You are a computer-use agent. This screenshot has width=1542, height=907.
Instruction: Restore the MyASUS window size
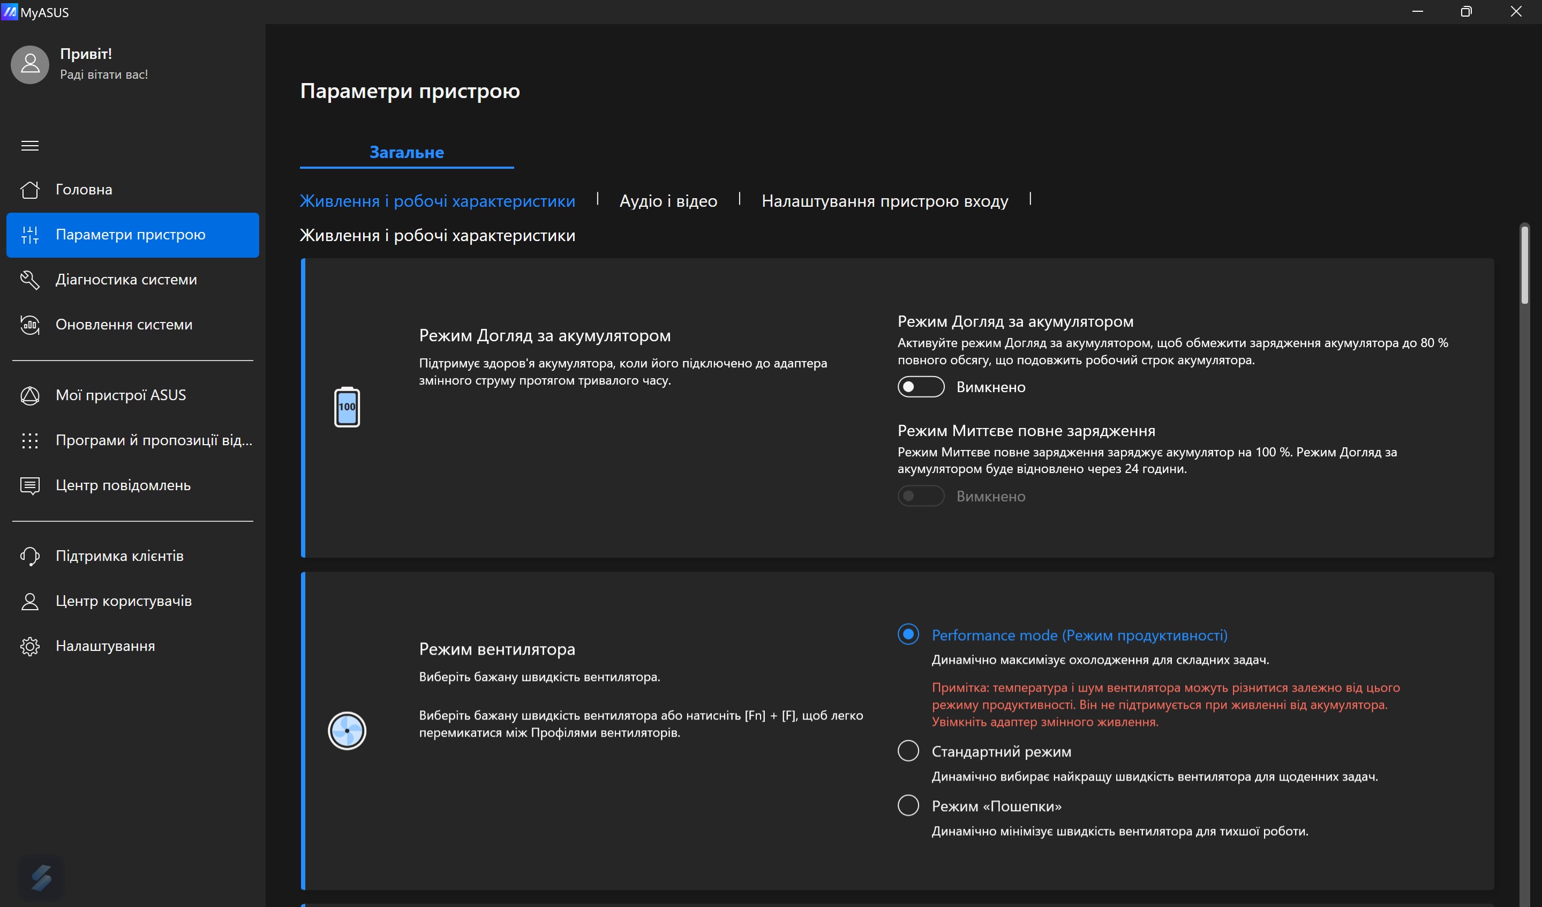point(1466,12)
